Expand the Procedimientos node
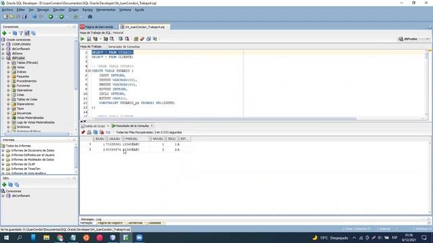The width and height of the screenshot is (433, 243). [8, 81]
